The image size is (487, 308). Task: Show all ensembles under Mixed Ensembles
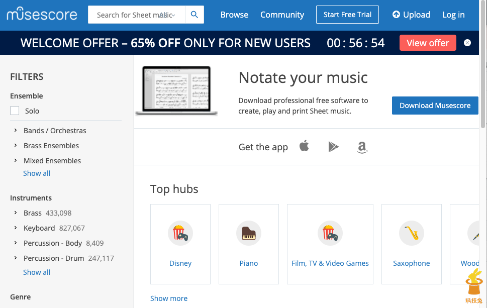pyautogui.click(x=37, y=173)
